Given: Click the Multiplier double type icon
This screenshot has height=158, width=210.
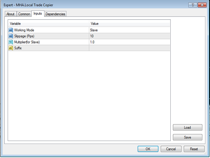Looking at the screenshot, I should tap(10, 42).
